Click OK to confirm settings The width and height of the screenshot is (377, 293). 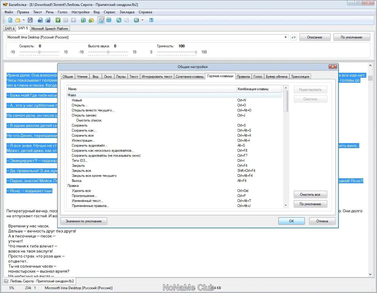291,221
